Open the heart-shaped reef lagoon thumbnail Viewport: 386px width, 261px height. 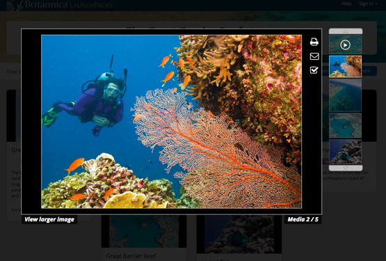pos(345,125)
